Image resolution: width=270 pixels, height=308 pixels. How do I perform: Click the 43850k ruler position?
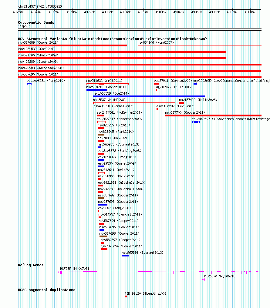pos(197,12)
